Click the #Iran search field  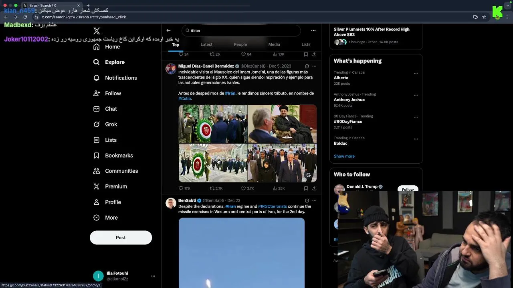pyautogui.click(x=241, y=30)
